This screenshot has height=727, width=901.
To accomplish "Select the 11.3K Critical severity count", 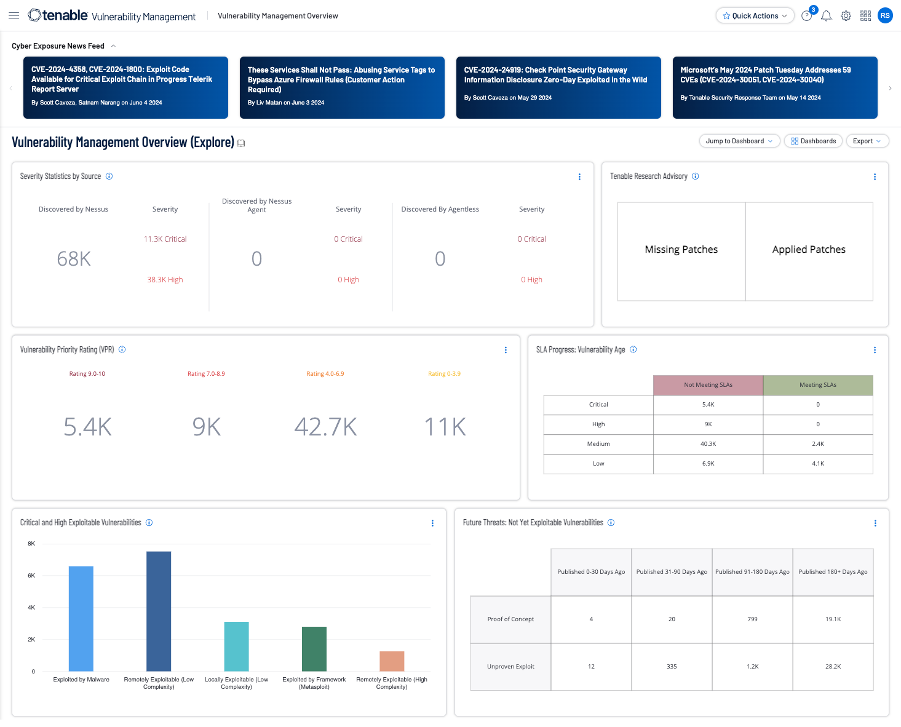I will [x=165, y=239].
